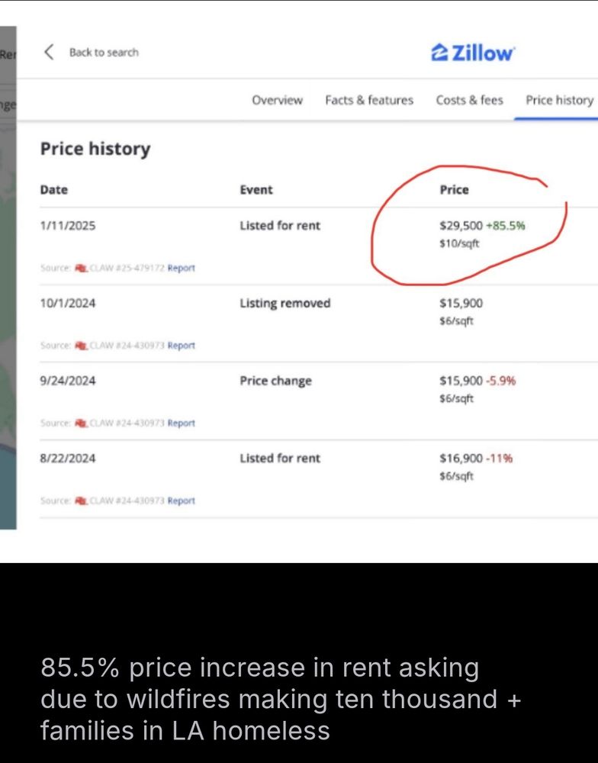The image size is (598, 763).
Task: Click the Price history heading
Action: [x=95, y=149]
